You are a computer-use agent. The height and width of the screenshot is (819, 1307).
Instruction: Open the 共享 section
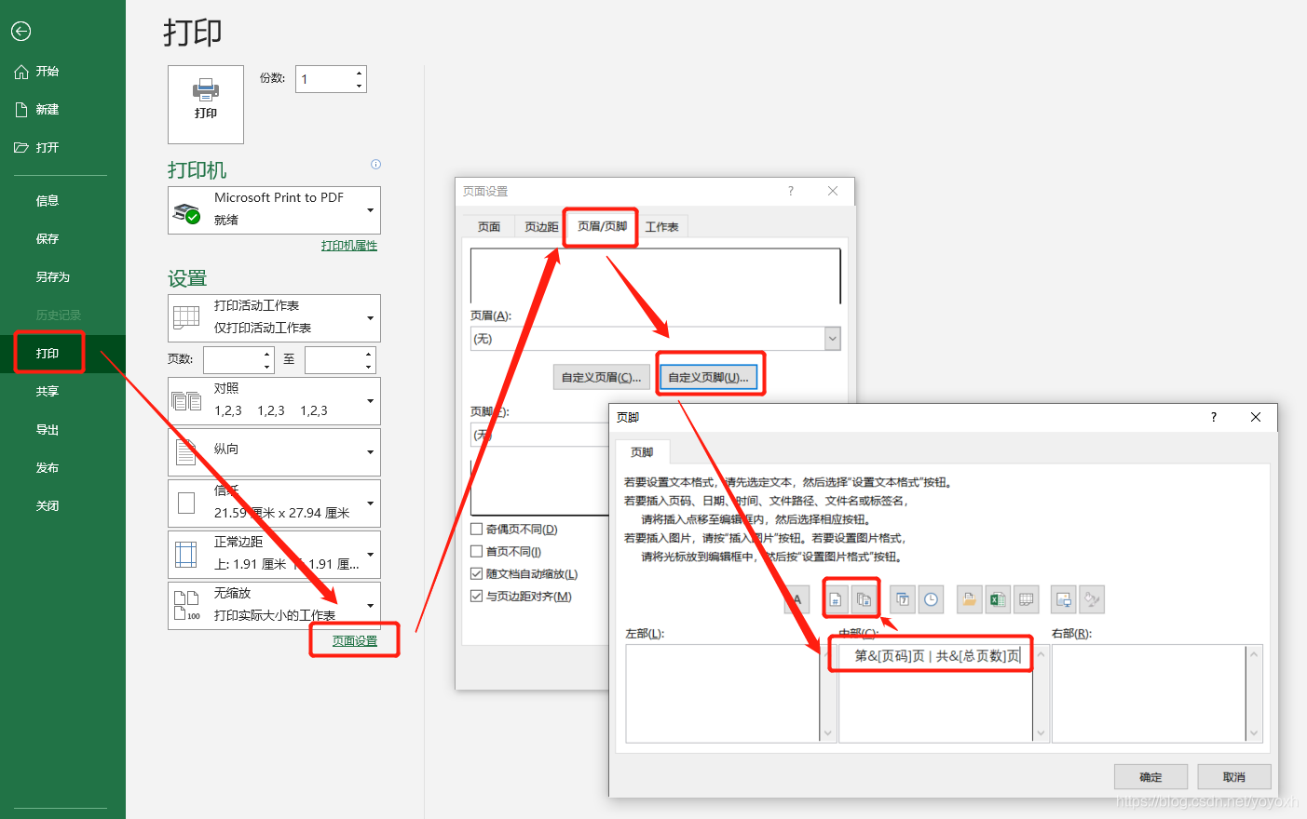pyautogui.click(x=48, y=392)
